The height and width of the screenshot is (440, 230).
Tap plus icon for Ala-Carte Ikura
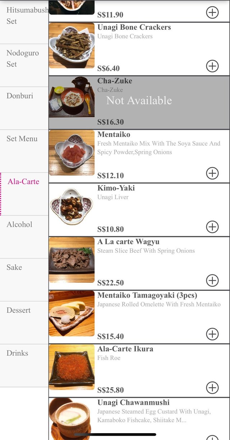[212, 388]
